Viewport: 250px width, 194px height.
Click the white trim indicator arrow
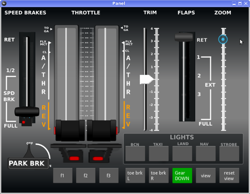pos(147,79)
